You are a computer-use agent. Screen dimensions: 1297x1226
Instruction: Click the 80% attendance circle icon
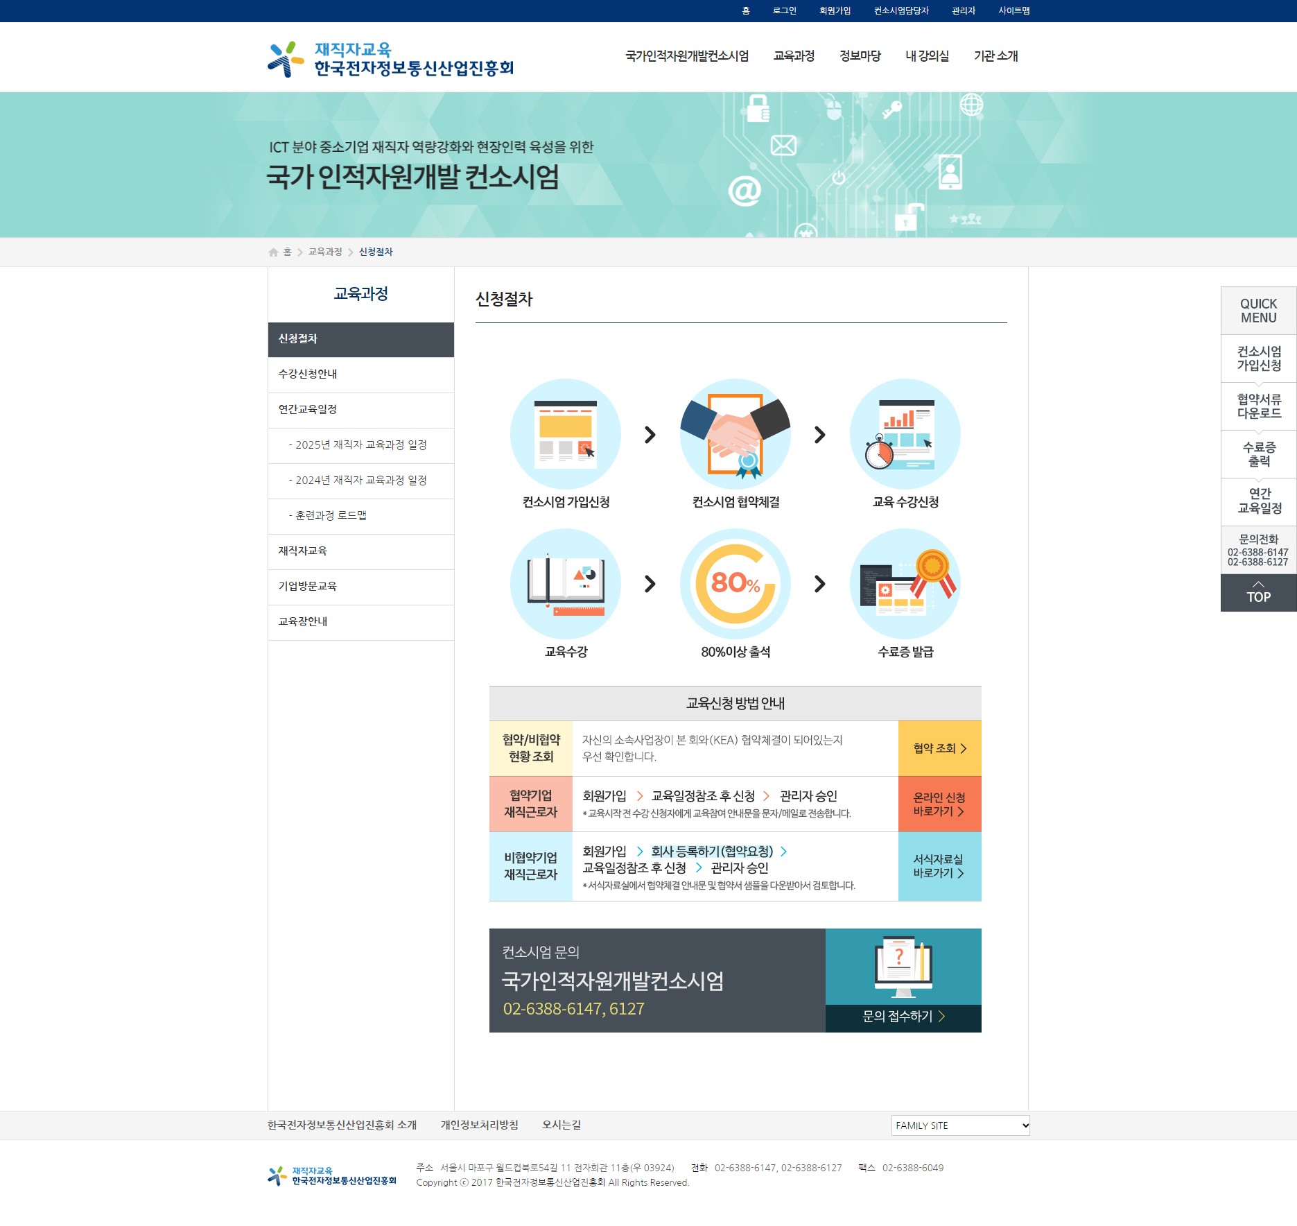pyautogui.click(x=735, y=584)
